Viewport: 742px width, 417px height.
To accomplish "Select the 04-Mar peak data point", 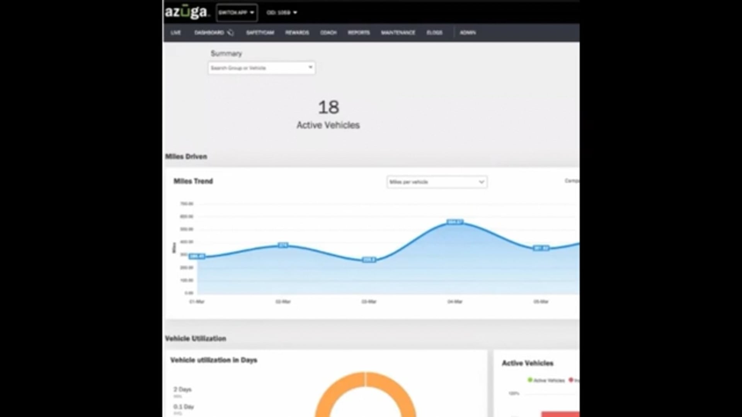I will pyautogui.click(x=455, y=222).
